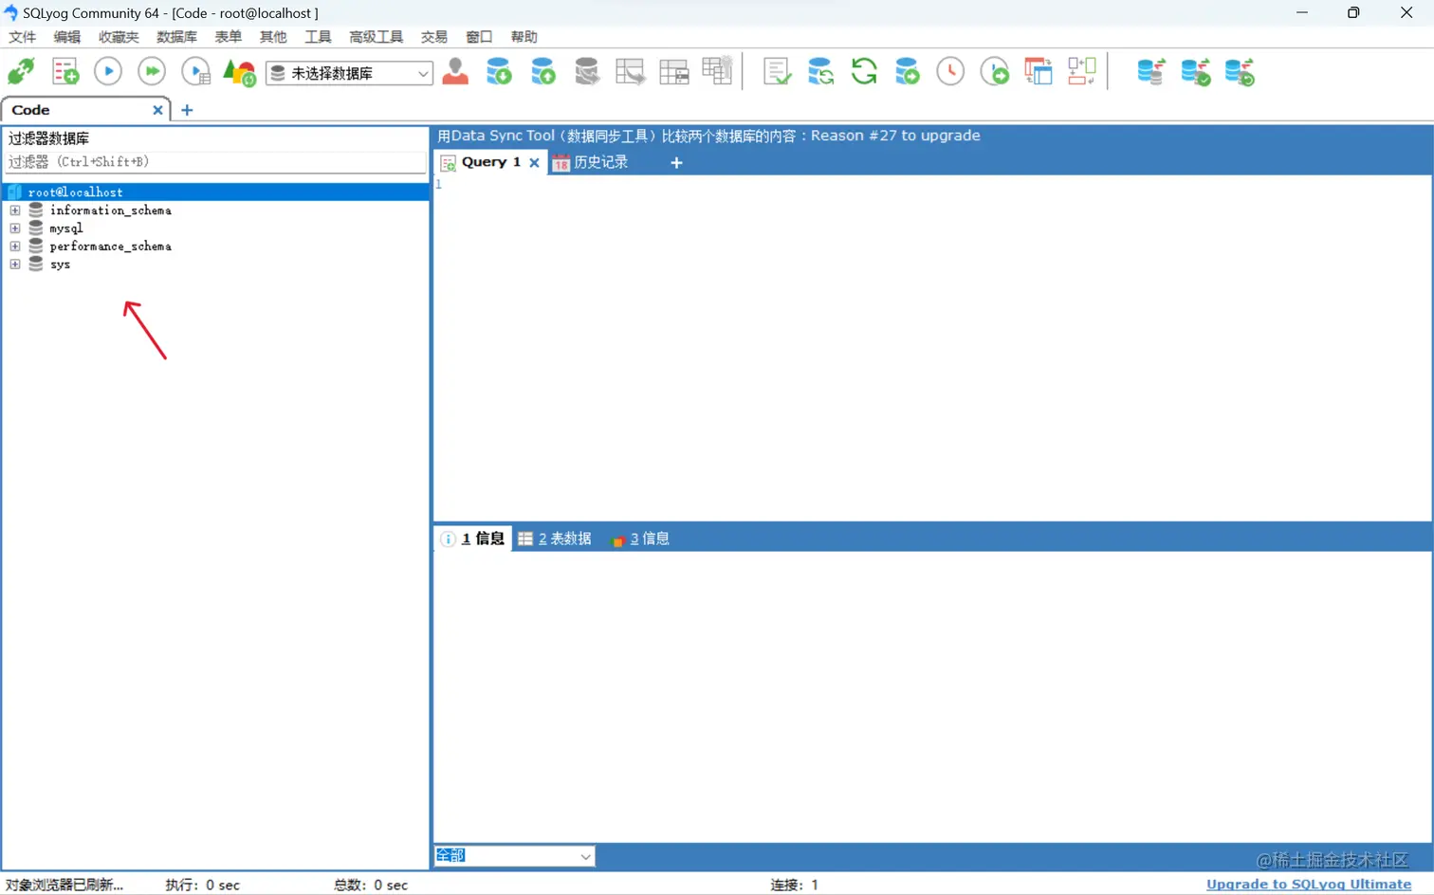
Task: Open the schema designer boxes icon
Action: pyautogui.click(x=1082, y=71)
